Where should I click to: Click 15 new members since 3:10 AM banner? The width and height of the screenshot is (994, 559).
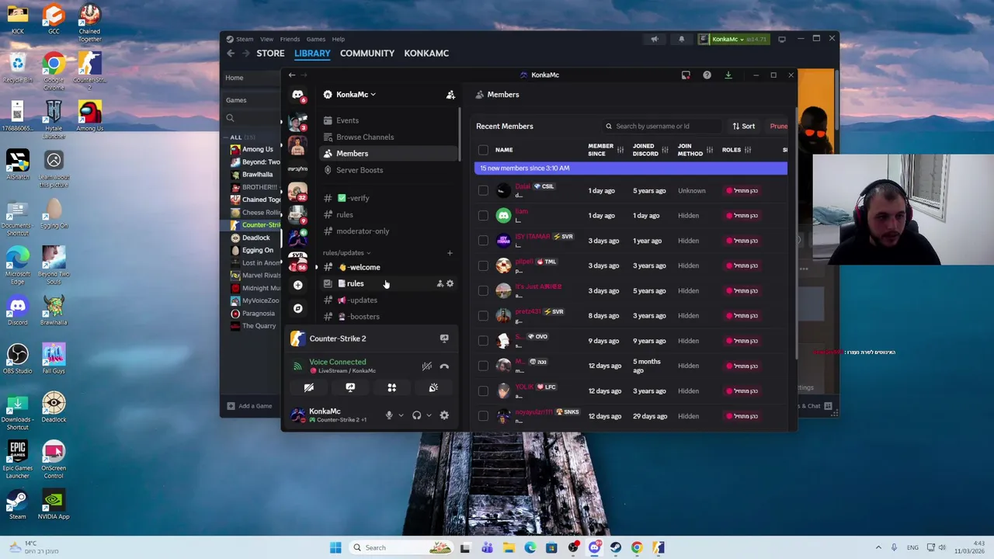tap(631, 168)
